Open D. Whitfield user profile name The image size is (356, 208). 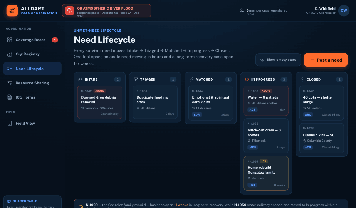point(325,8)
